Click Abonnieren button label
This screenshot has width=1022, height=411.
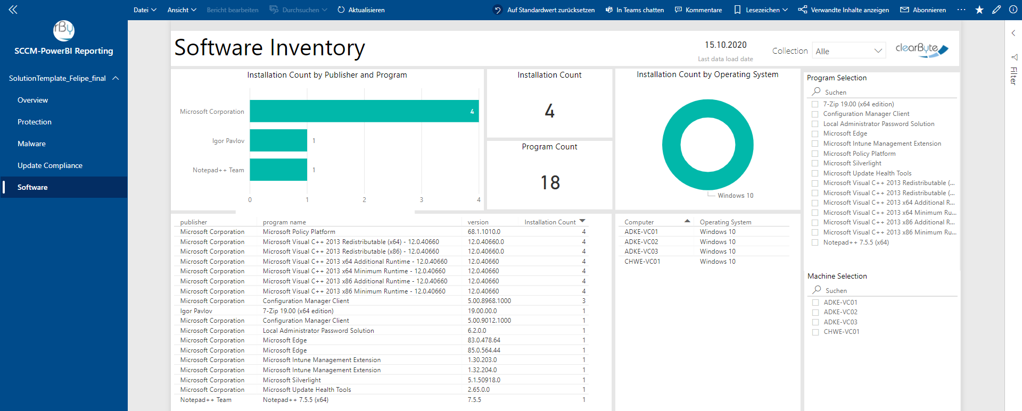(929, 10)
